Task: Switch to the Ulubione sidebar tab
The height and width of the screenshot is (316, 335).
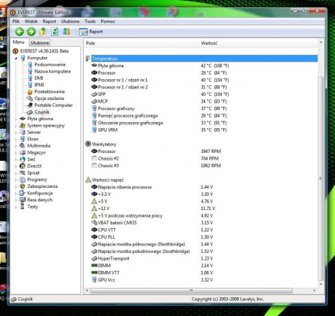Action: pyautogui.click(x=40, y=42)
